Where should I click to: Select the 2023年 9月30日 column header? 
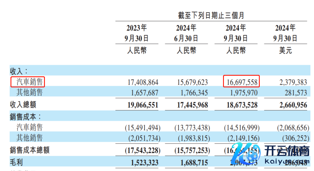tap(137, 33)
